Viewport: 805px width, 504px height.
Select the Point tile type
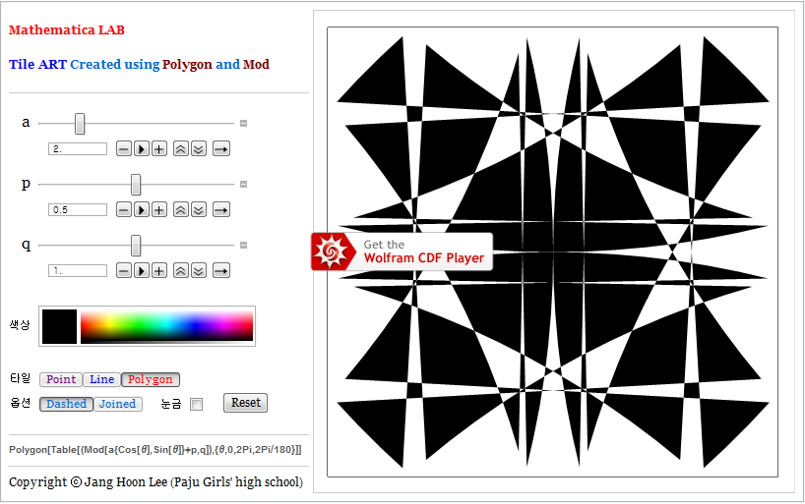click(61, 379)
